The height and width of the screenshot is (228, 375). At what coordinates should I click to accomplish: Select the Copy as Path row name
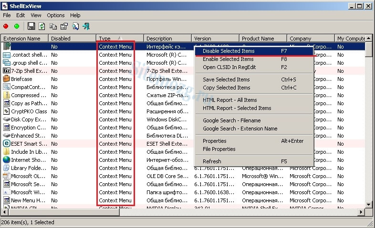coord(29,103)
